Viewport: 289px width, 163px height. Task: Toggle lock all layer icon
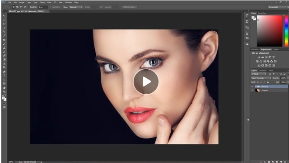tap(268, 82)
